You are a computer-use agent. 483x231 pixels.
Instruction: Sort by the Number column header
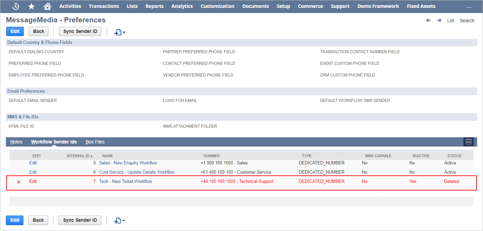212,156
